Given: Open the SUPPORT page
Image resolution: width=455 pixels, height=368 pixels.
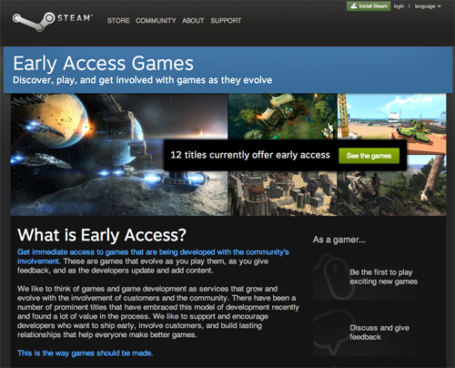Looking at the screenshot, I should (x=226, y=21).
